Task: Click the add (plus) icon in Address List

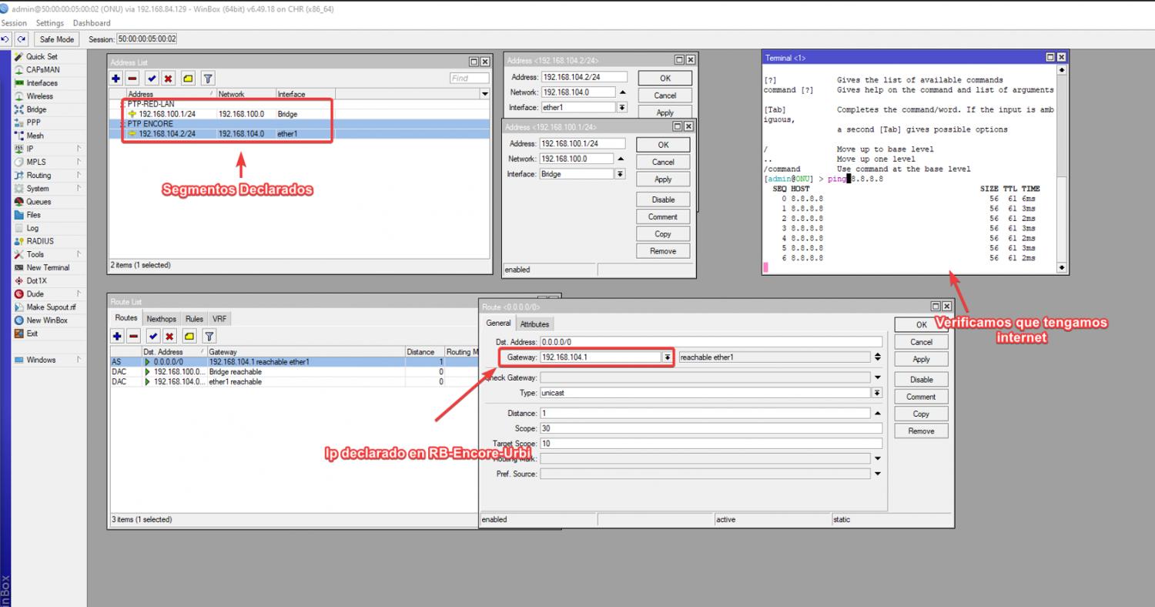Action: point(116,79)
